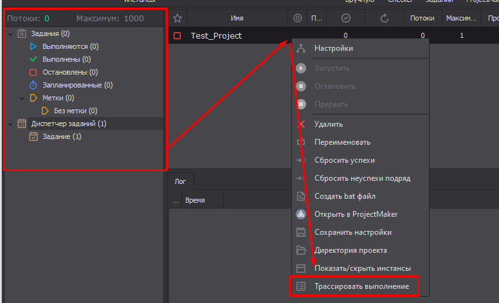Open the Лог tab

pyautogui.click(x=181, y=181)
